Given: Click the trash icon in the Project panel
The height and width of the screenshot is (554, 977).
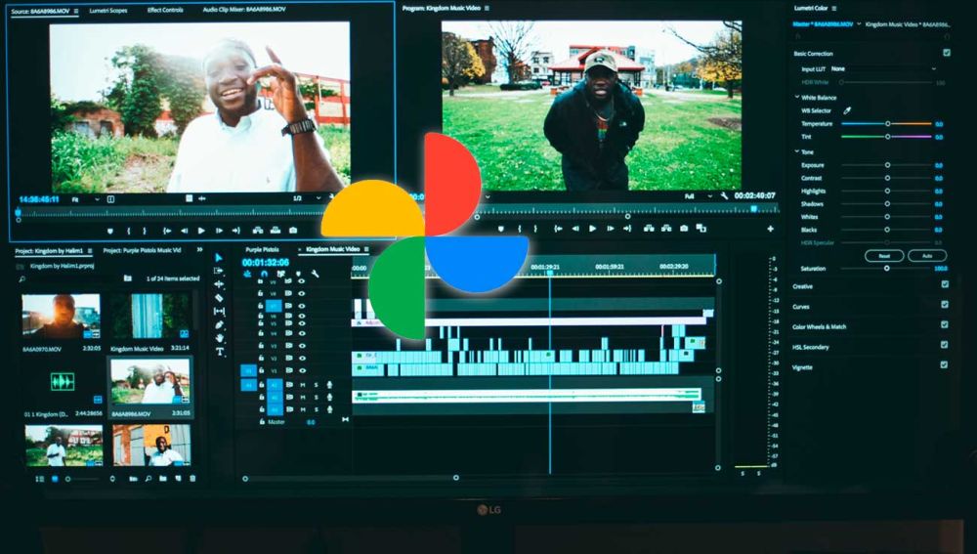Looking at the screenshot, I should (x=192, y=479).
